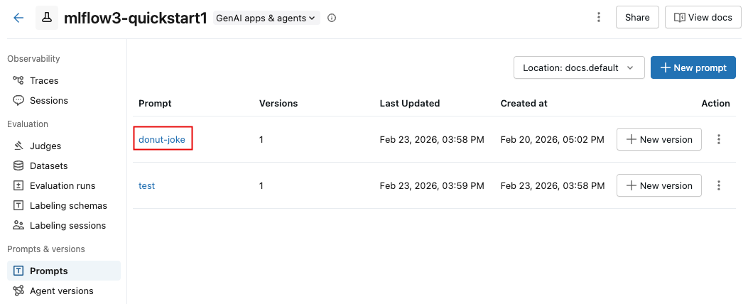Go to Sessions in the sidebar
The image size is (748, 304).
pyautogui.click(x=48, y=101)
